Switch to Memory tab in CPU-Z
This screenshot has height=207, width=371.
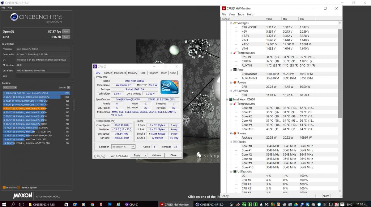[x=133, y=73]
